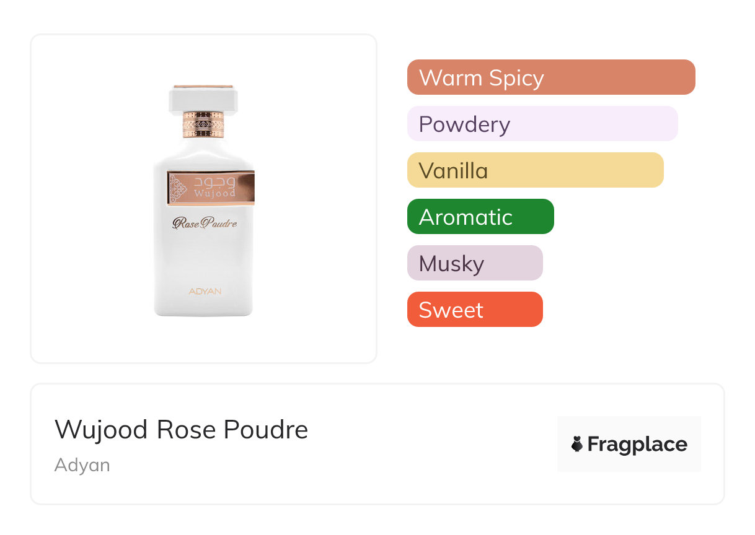The width and height of the screenshot is (755, 535).
Task: Select the Powdery accord bar
Action: 542,124
